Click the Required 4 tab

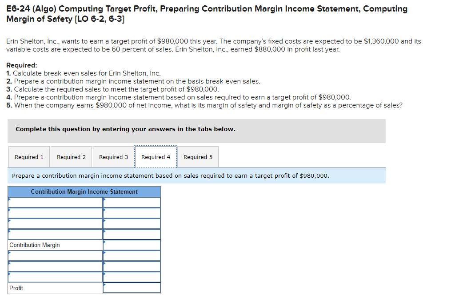pyautogui.click(x=156, y=157)
